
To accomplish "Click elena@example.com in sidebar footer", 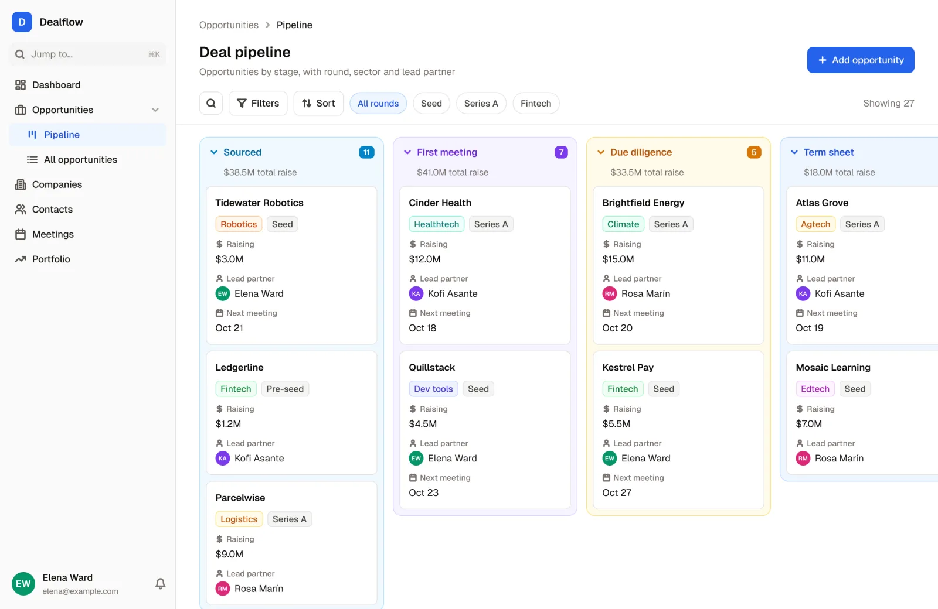I will (x=80, y=591).
